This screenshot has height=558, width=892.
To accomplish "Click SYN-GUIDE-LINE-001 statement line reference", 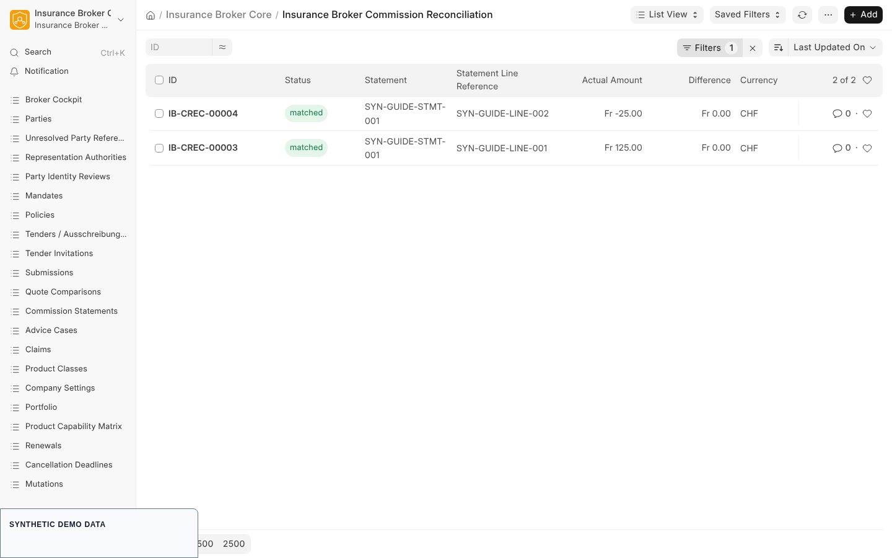I will pyautogui.click(x=502, y=148).
